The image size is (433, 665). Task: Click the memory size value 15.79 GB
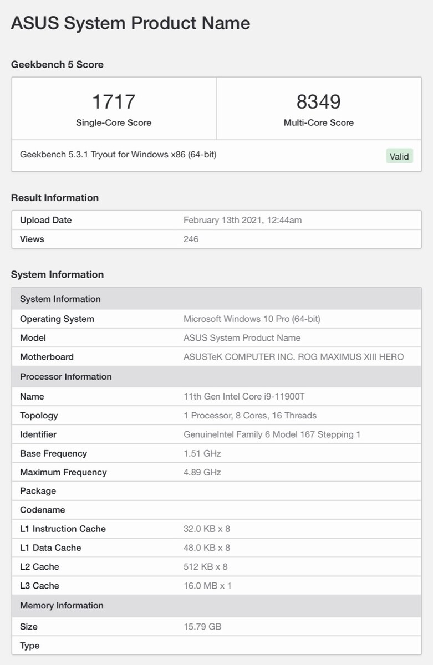click(202, 626)
